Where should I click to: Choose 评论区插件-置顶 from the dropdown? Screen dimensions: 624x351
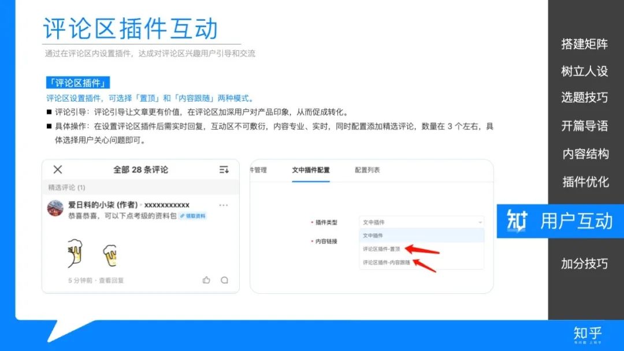pos(381,249)
